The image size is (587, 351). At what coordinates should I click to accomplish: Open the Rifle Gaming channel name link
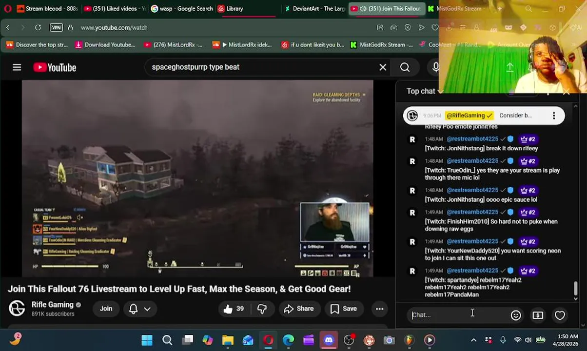coord(53,305)
